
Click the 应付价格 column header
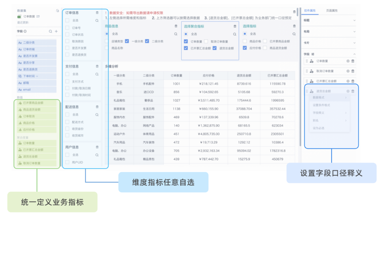click(x=208, y=75)
